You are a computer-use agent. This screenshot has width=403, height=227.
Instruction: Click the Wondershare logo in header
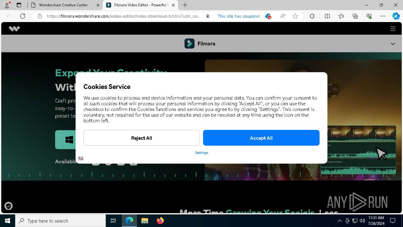point(14,29)
